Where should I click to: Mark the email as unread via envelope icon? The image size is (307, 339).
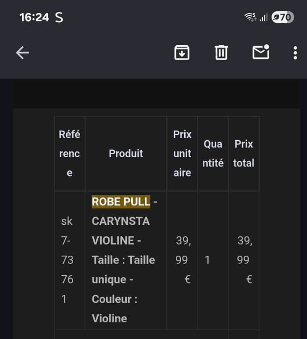261,53
